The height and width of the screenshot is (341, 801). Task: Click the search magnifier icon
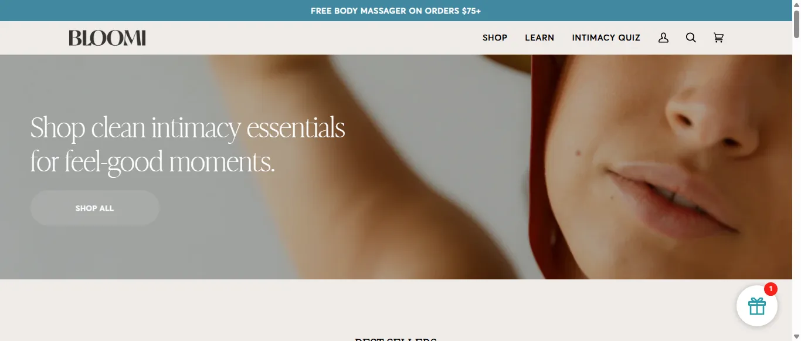[691, 38]
